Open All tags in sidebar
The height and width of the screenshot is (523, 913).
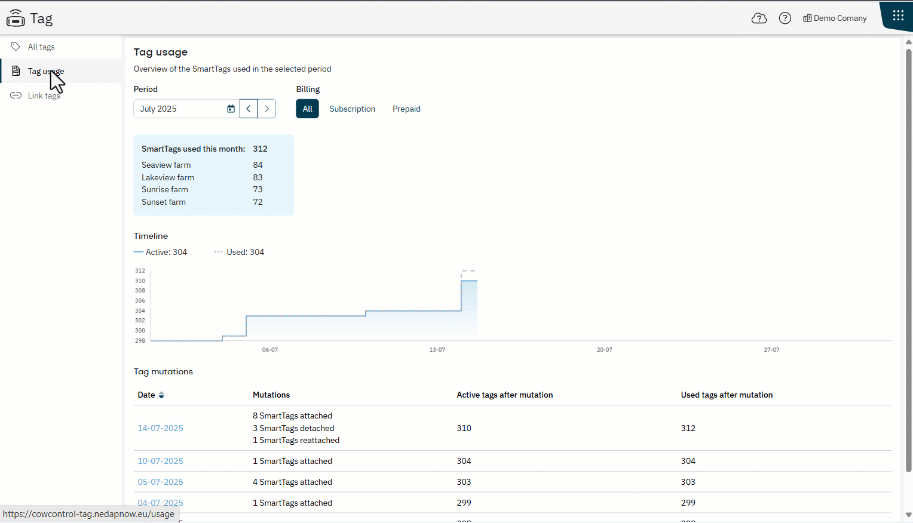click(x=61, y=47)
